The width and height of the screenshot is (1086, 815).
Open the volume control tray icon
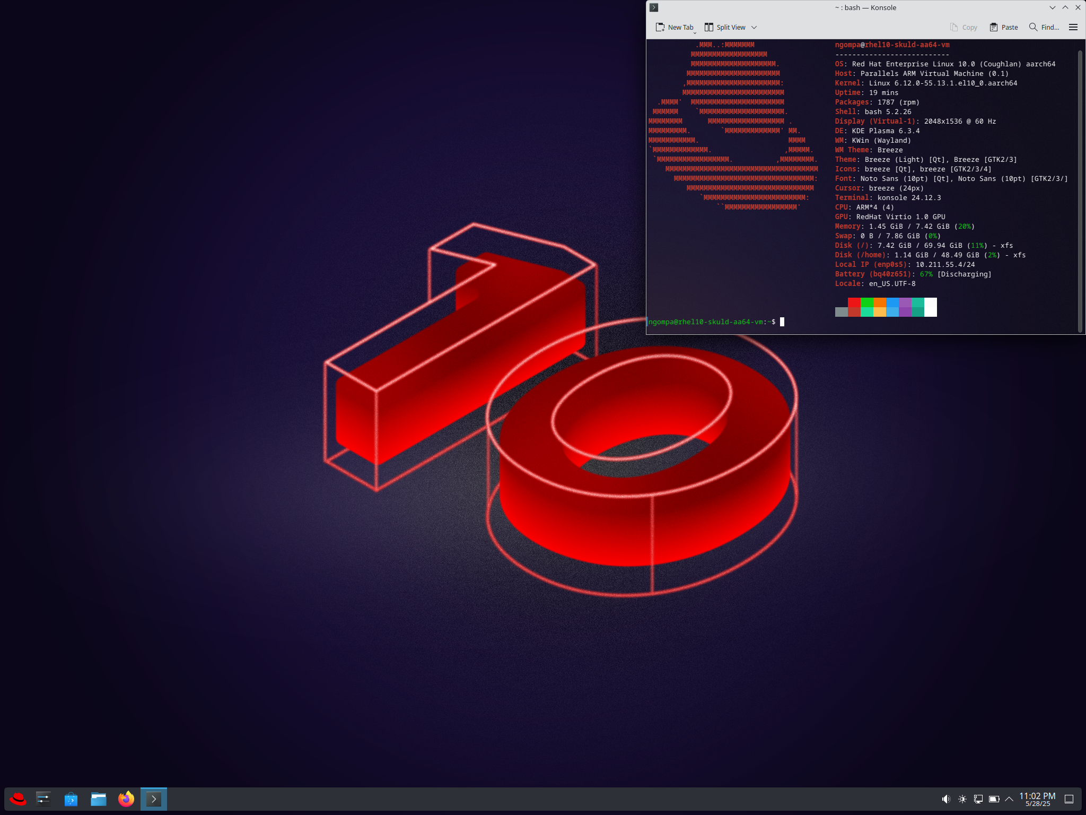click(x=946, y=799)
